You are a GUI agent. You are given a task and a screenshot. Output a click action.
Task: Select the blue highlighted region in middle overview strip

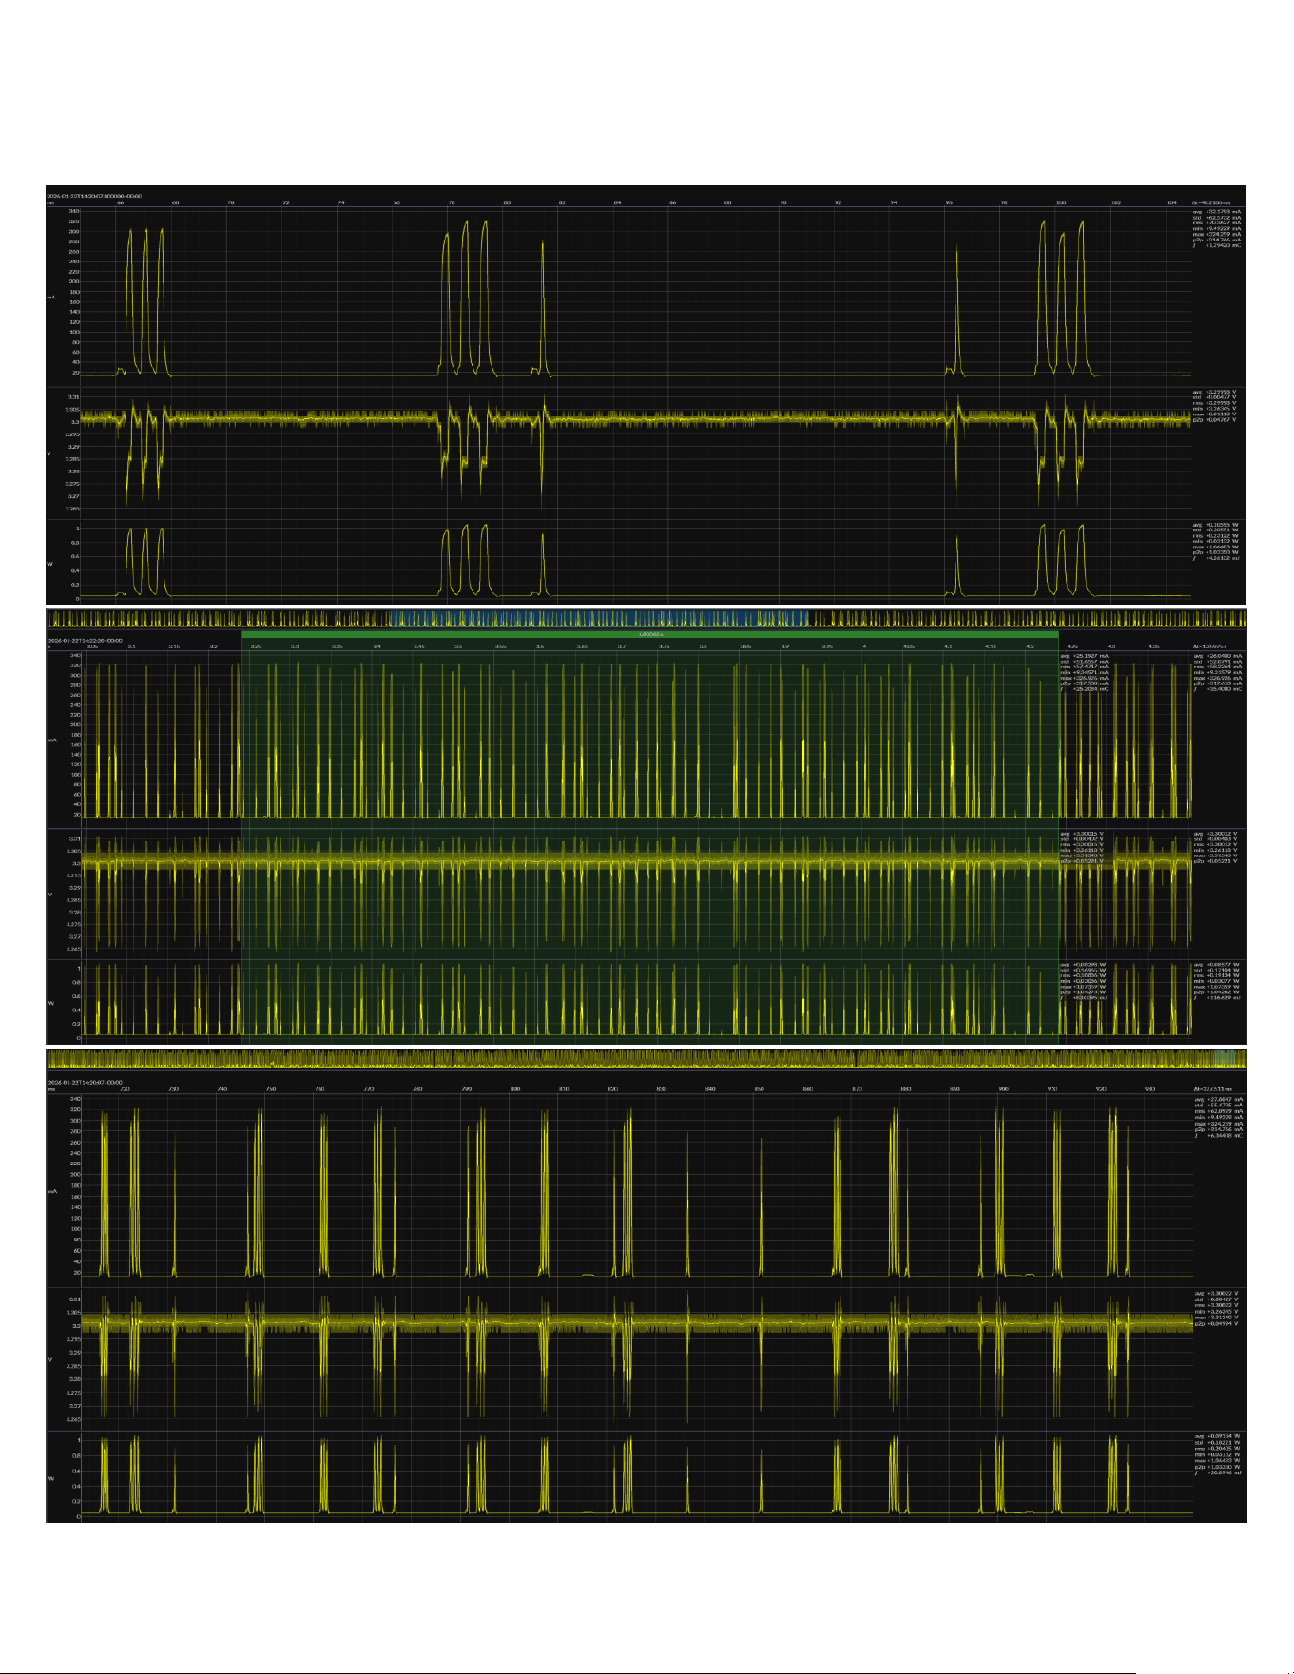coord(598,620)
